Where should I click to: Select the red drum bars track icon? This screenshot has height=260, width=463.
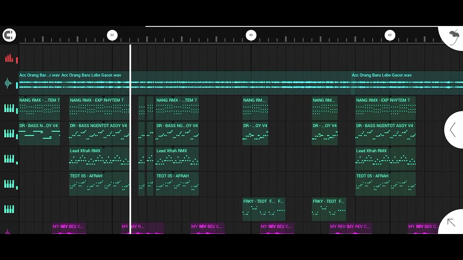[x=9, y=58]
